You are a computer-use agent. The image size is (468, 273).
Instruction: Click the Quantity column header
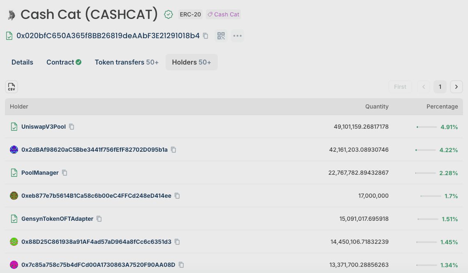[377, 106]
